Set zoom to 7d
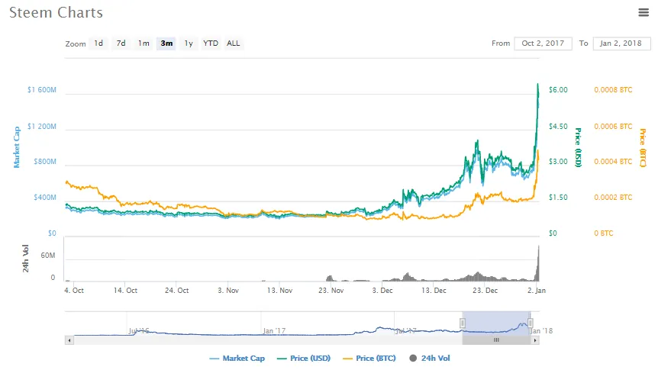Viewport: 671px width, 370px height. pyautogui.click(x=121, y=43)
